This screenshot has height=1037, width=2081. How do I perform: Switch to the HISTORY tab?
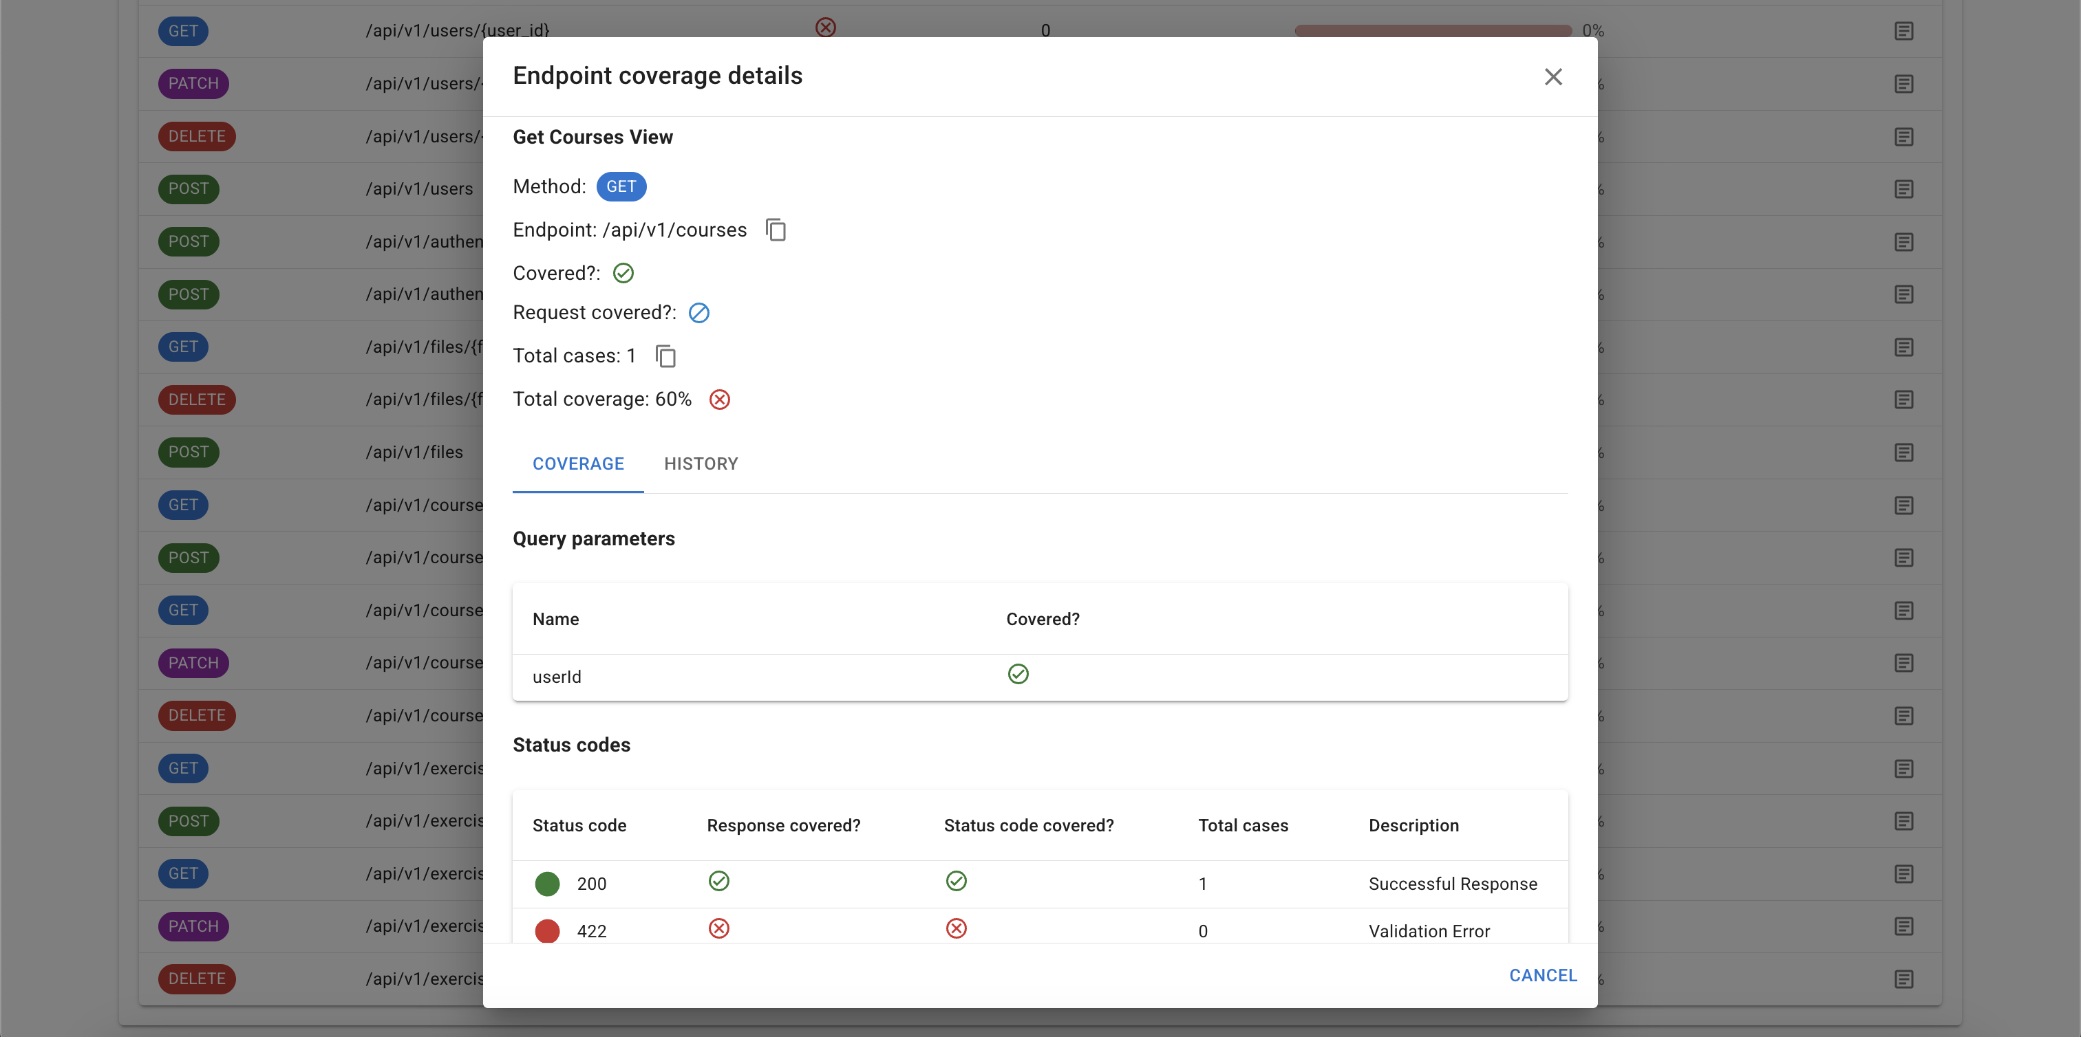pos(701,464)
